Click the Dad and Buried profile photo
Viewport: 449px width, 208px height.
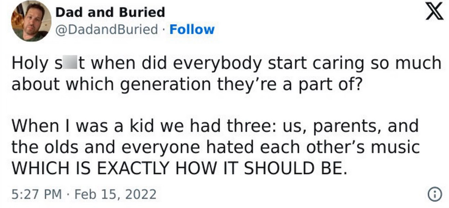pos(31,21)
